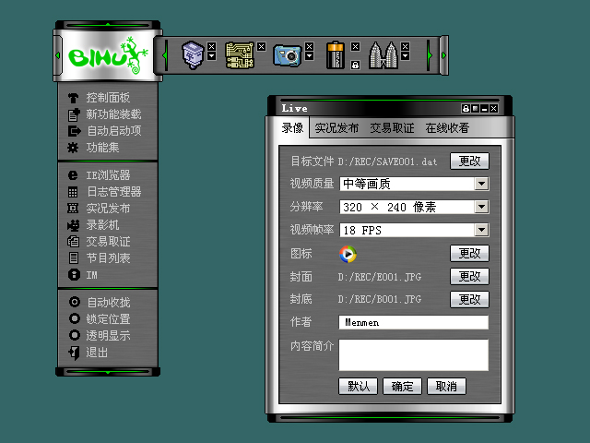
Task: Click the exit door icon for 退出
Action: 74,353
